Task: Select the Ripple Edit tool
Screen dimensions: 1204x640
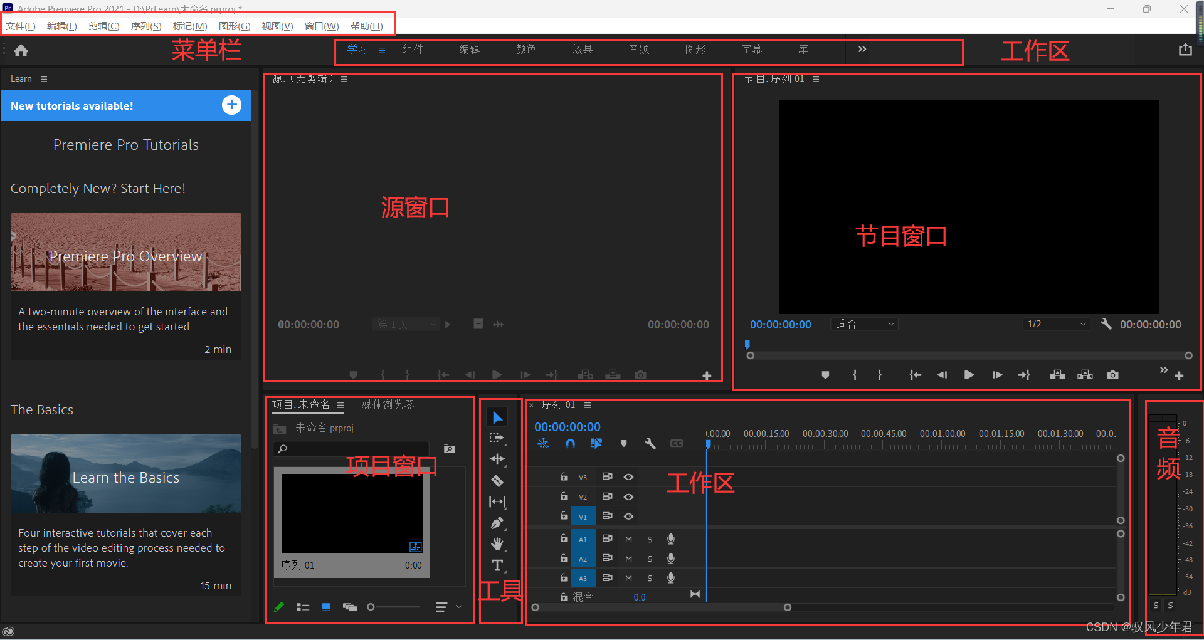Action: pyautogui.click(x=497, y=459)
